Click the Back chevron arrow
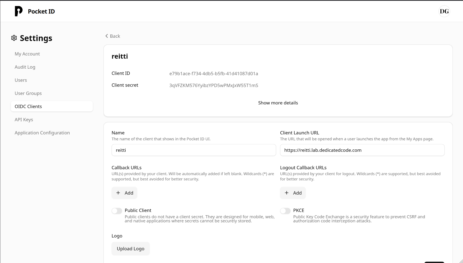The height and width of the screenshot is (263, 463). [107, 36]
